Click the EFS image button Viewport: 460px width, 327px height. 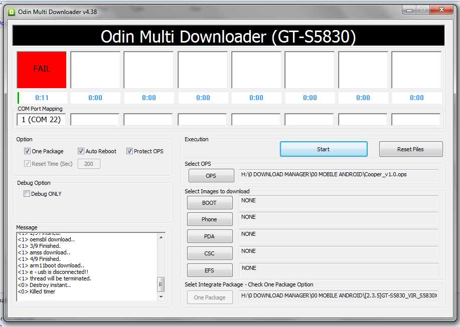210,270
